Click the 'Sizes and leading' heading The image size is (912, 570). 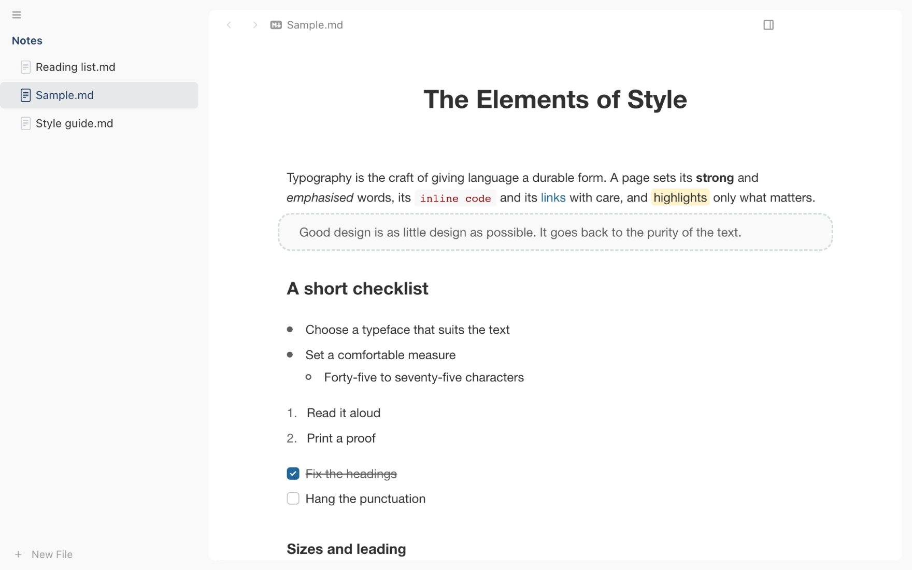[346, 549]
